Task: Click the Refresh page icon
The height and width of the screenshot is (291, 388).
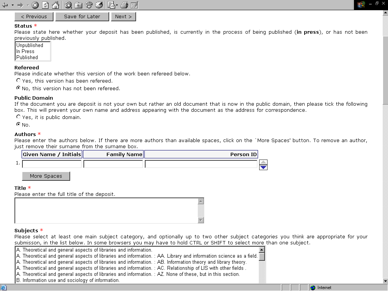Action: point(45,5)
